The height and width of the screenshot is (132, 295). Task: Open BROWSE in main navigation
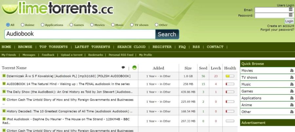tap(25, 47)
